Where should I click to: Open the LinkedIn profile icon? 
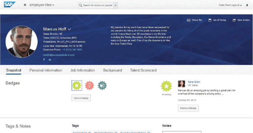coord(50,60)
